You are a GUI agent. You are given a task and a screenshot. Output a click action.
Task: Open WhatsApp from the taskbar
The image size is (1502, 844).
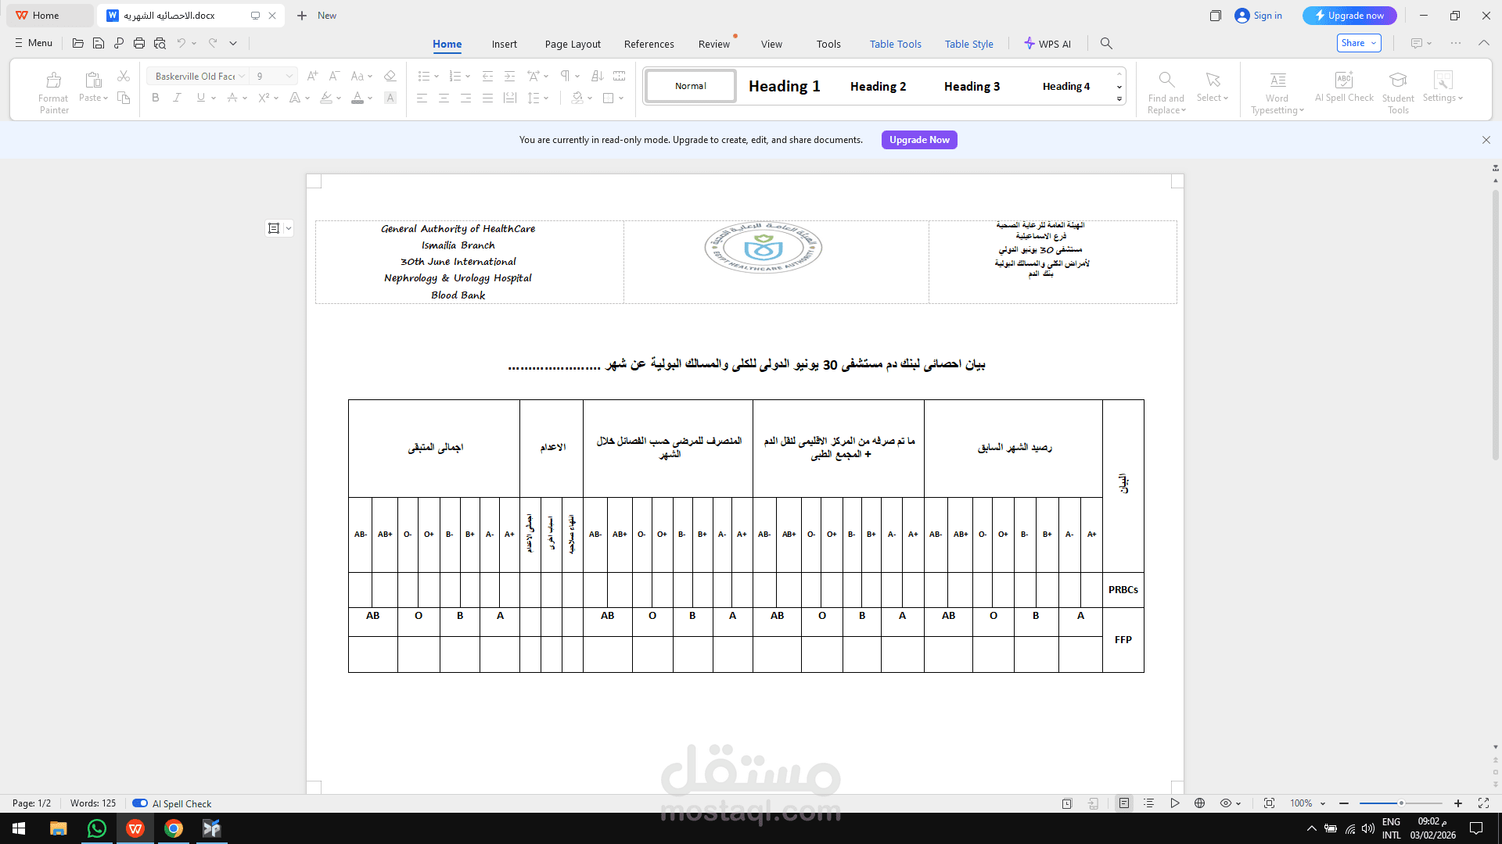[96, 828]
